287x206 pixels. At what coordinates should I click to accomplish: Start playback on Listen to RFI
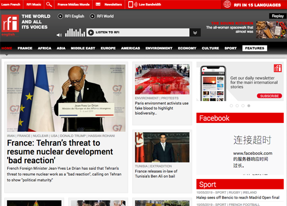pos(91,32)
